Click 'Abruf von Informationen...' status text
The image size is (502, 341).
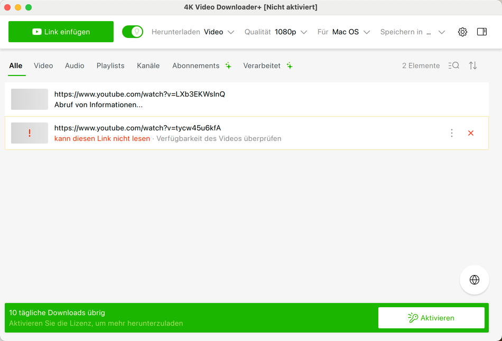pyautogui.click(x=98, y=105)
